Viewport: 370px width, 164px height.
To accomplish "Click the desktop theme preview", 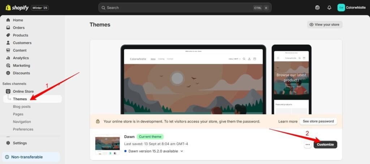I will 193,80.
